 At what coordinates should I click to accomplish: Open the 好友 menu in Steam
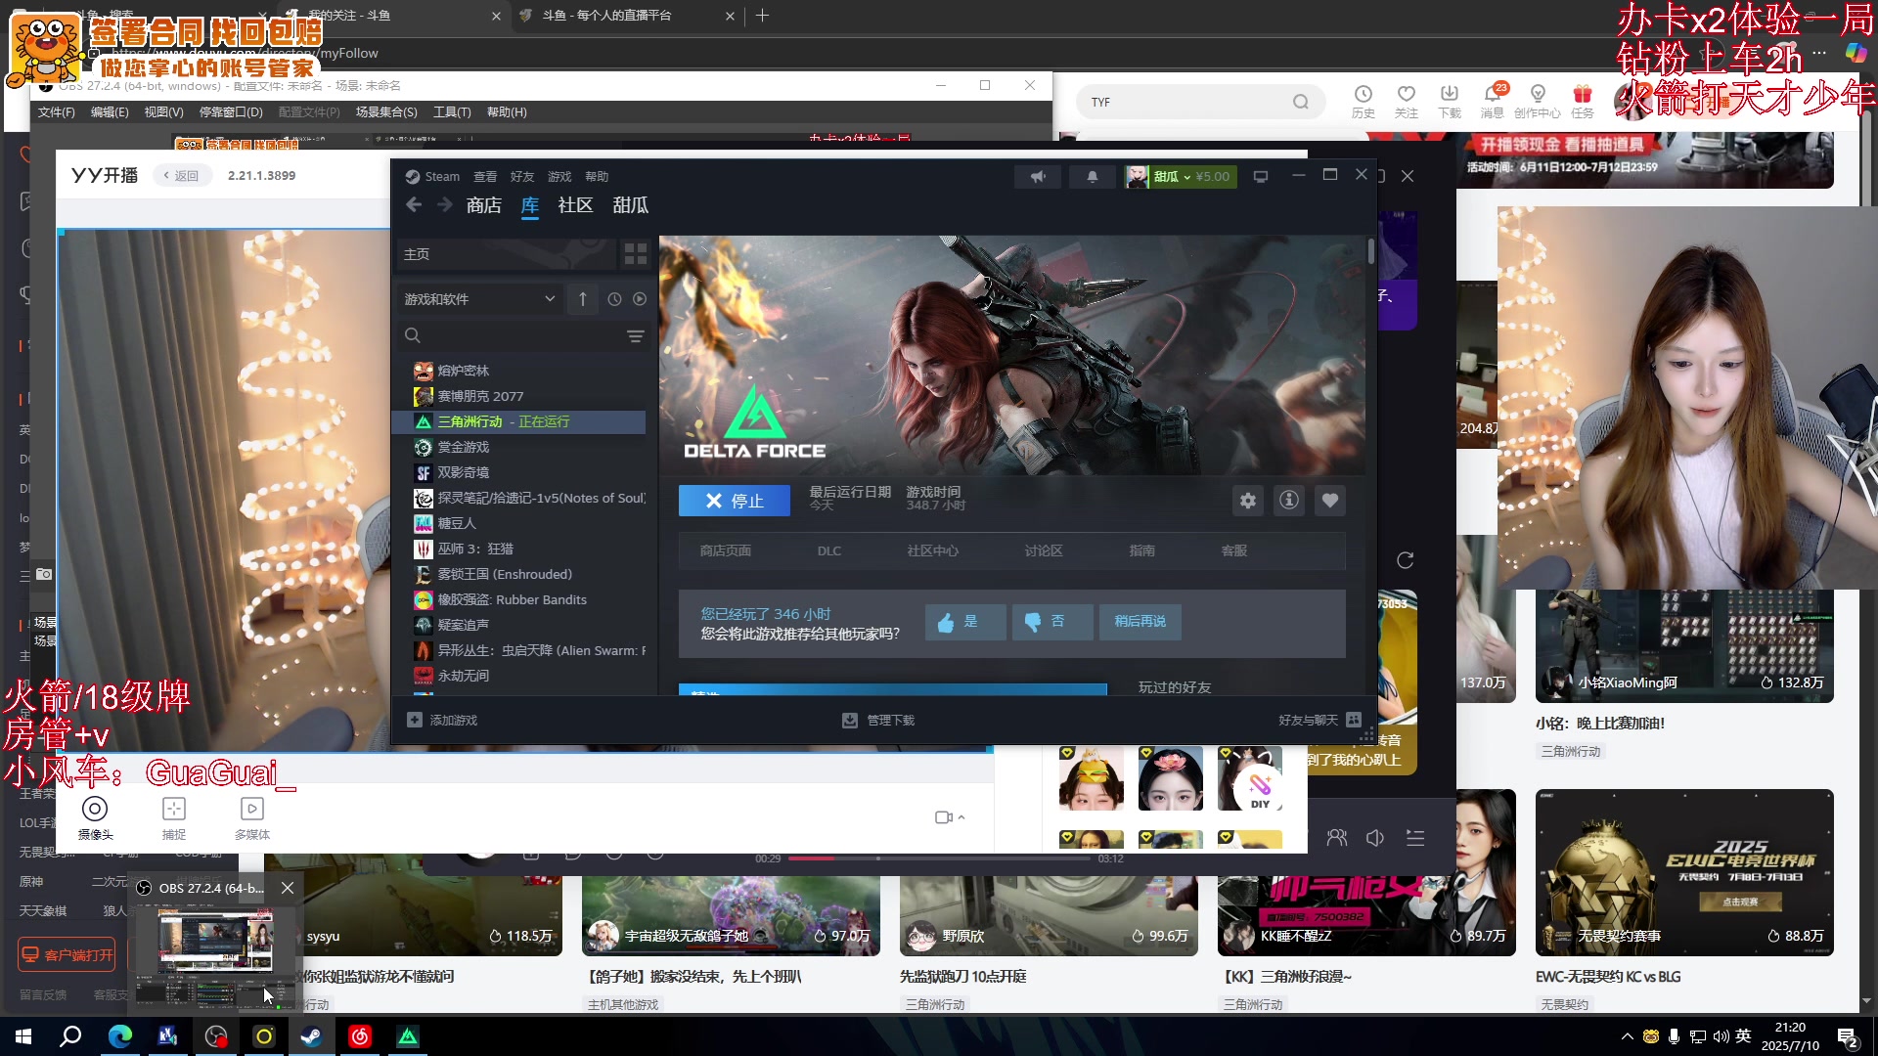pyautogui.click(x=522, y=177)
